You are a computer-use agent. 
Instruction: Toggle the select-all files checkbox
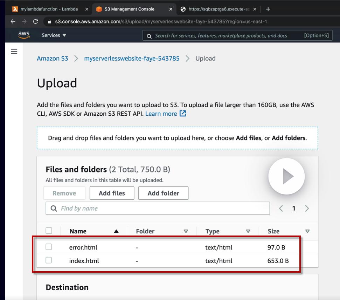click(x=49, y=231)
